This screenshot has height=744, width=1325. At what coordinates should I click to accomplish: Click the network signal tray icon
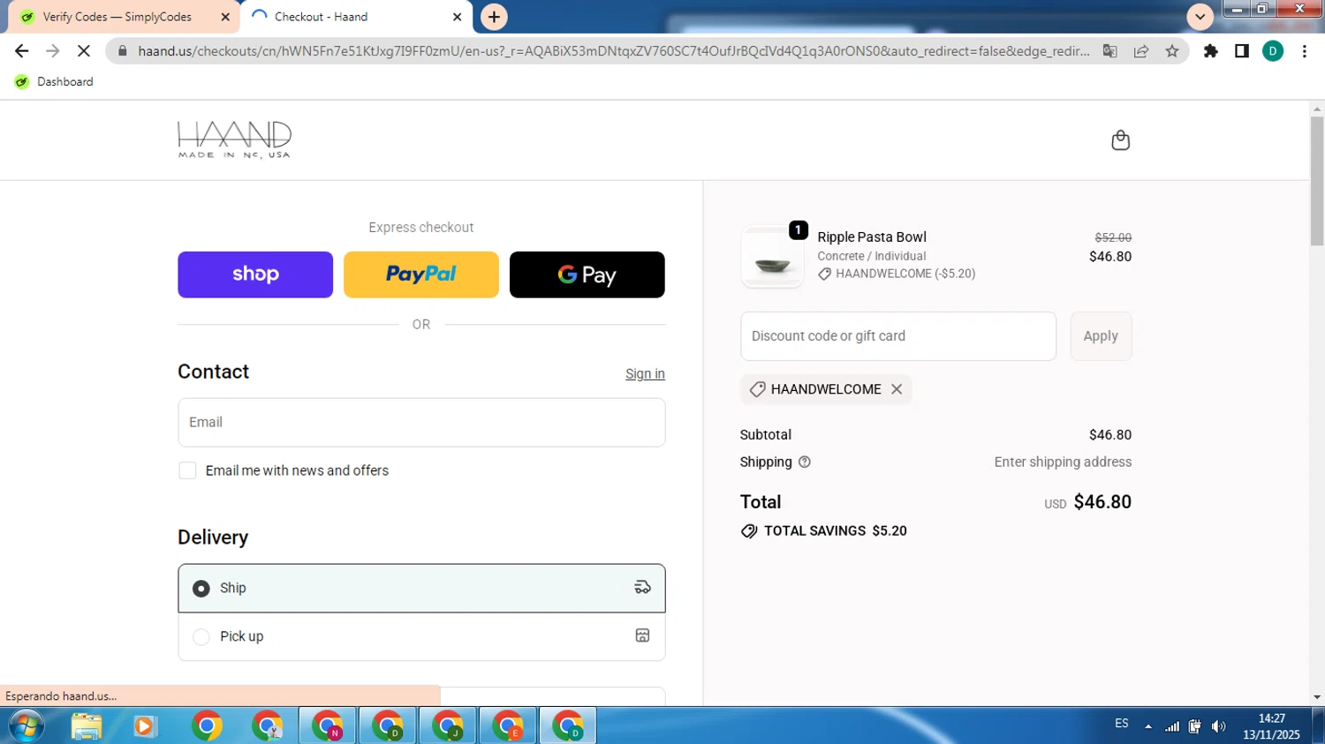click(x=1172, y=726)
